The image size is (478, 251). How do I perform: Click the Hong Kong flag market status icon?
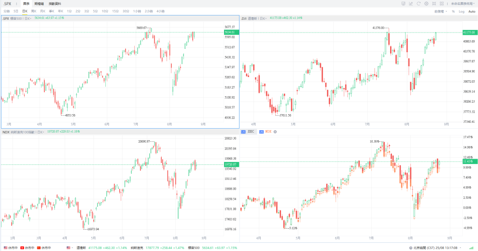(22, 248)
